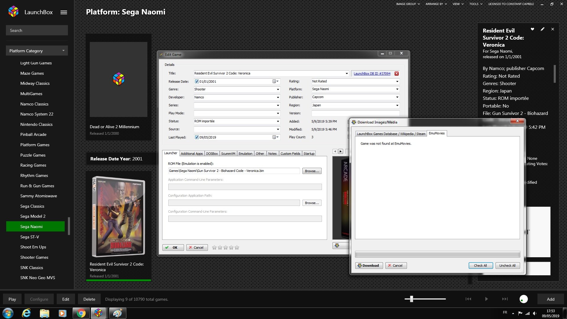567x319 pixels.
Task: Close the game details side panel
Action: [553, 29]
